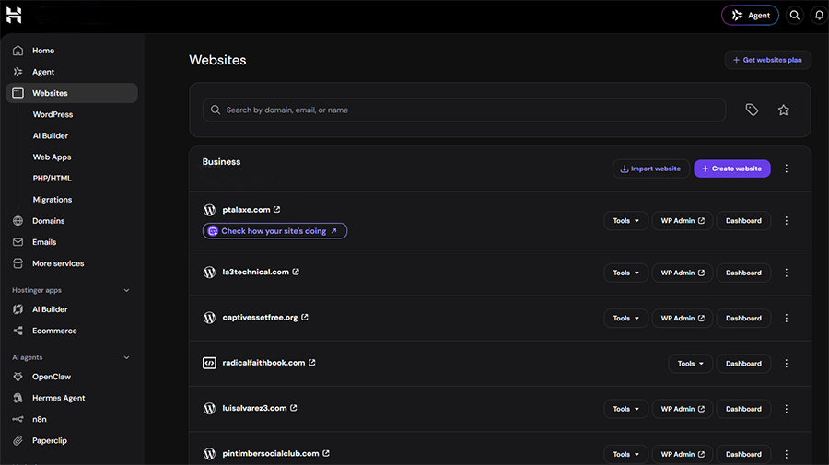Click the Agent button in top bar
This screenshot has width=829, height=465.
(x=750, y=16)
